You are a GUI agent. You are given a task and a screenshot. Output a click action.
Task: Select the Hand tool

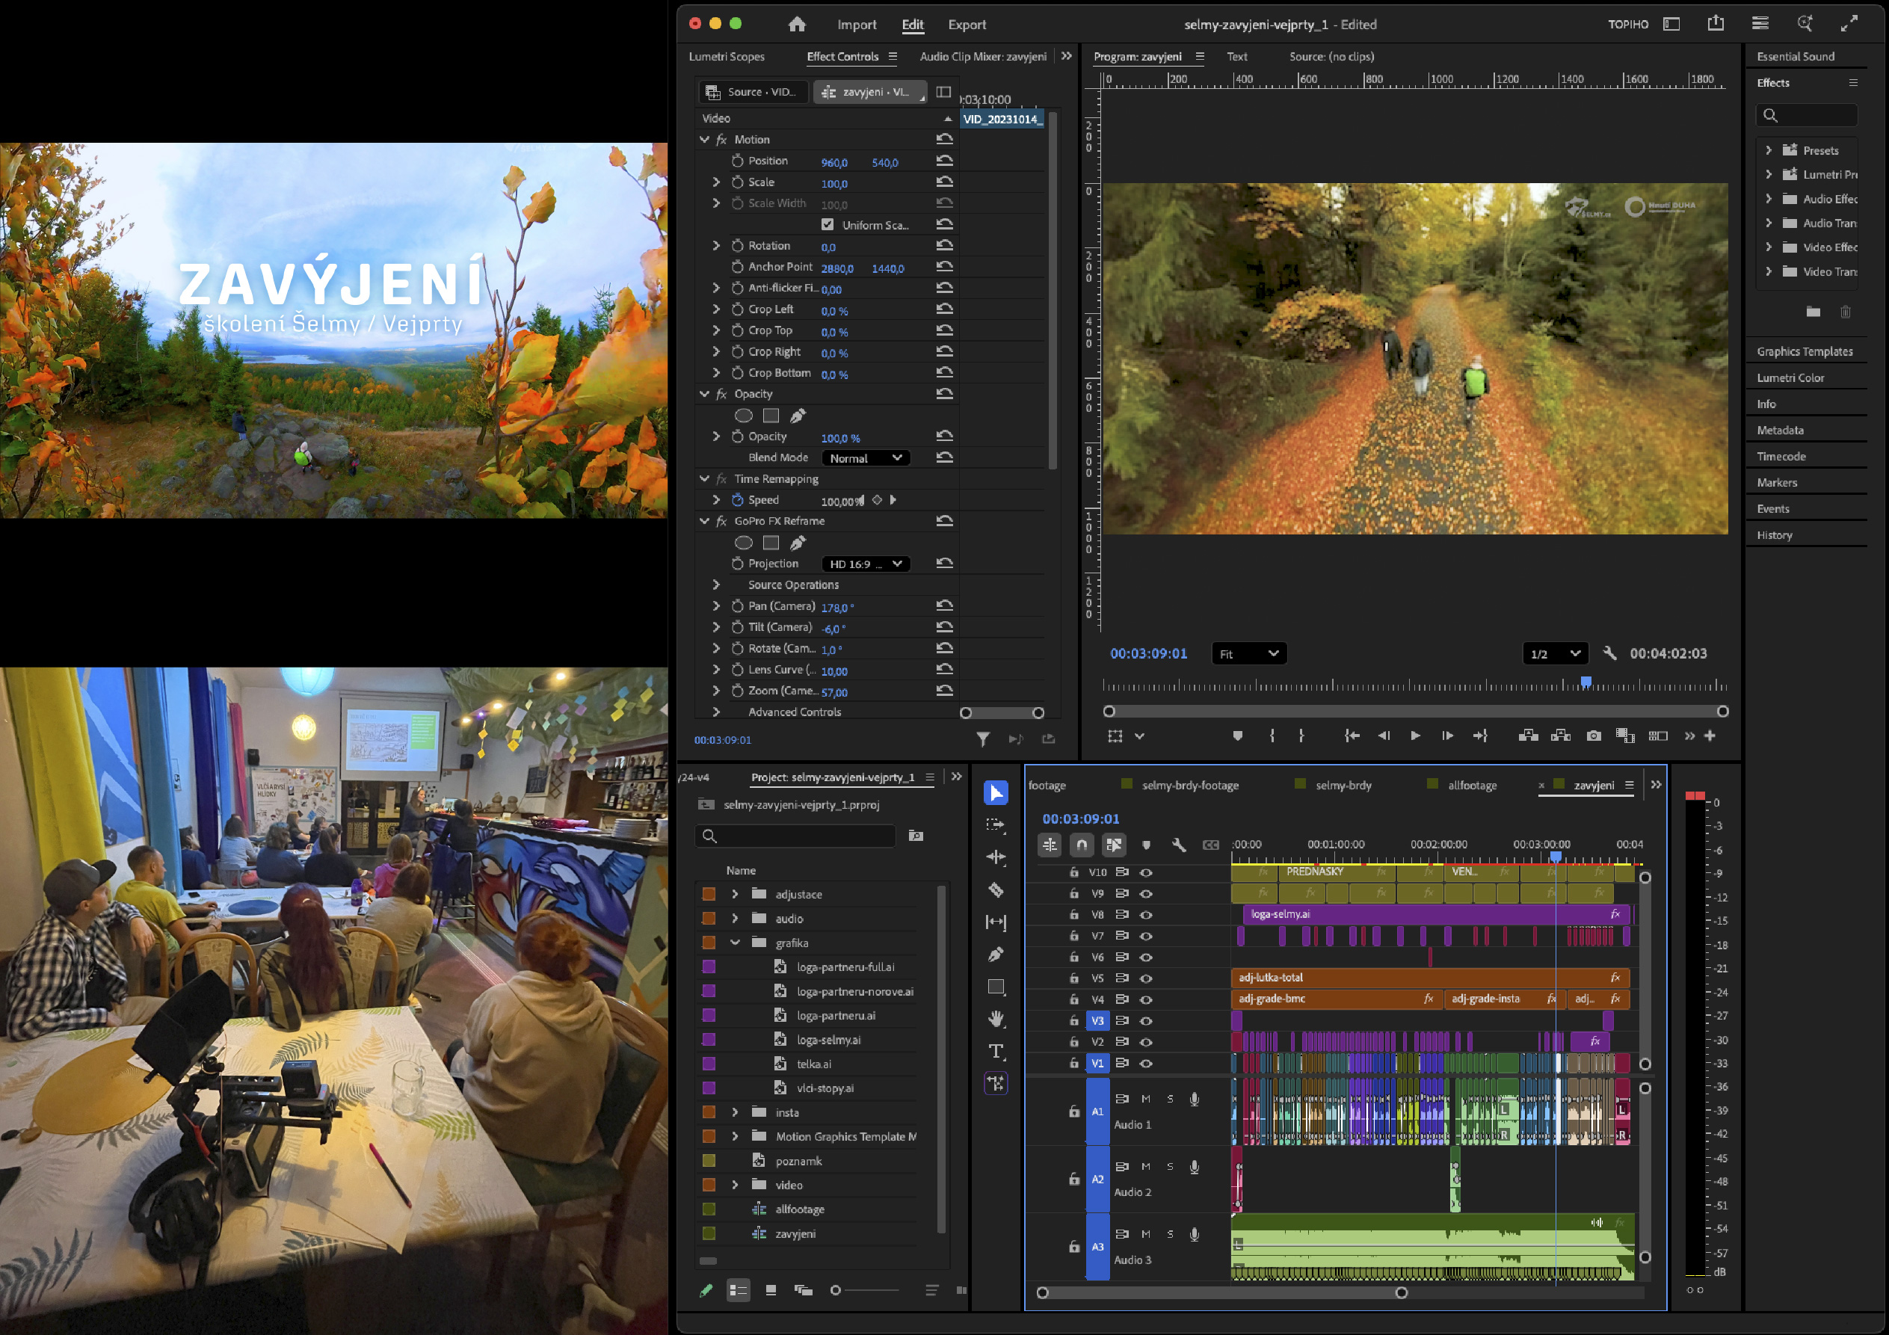pyautogui.click(x=996, y=1019)
